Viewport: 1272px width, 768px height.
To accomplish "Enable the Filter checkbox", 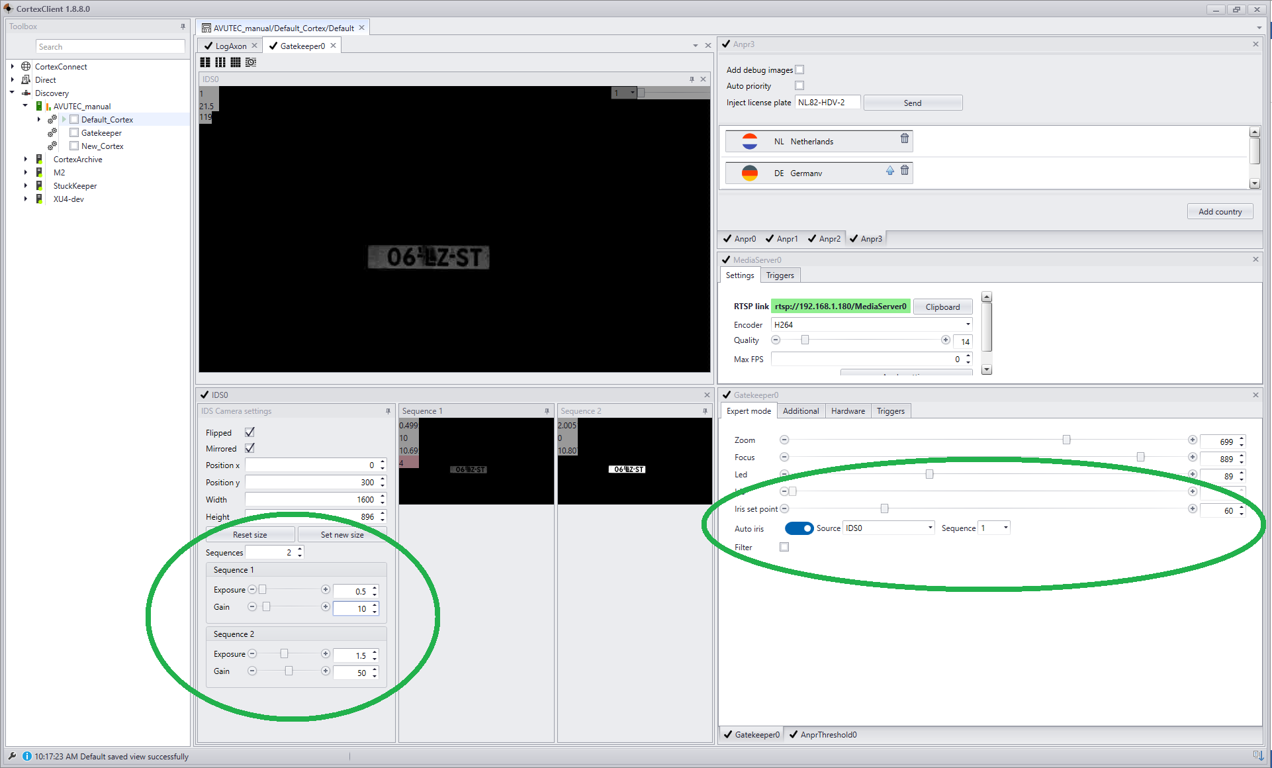I will point(784,547).
